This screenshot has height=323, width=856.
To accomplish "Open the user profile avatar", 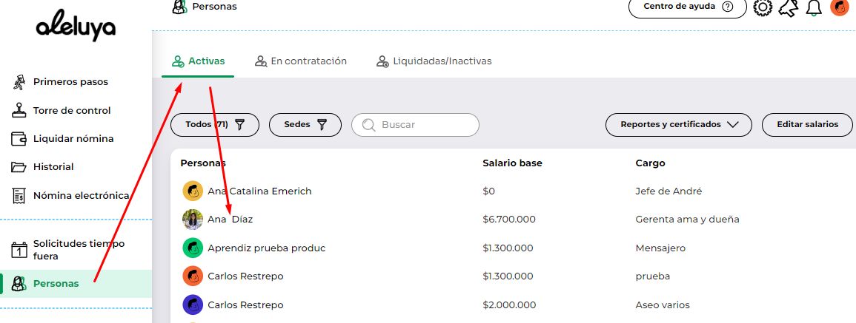I will (838, 7).
